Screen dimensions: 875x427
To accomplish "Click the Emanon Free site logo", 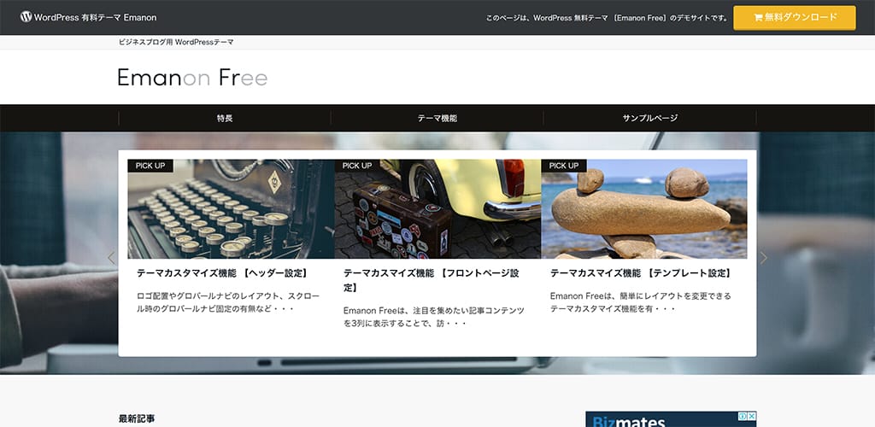I will (x=192, y=78).
